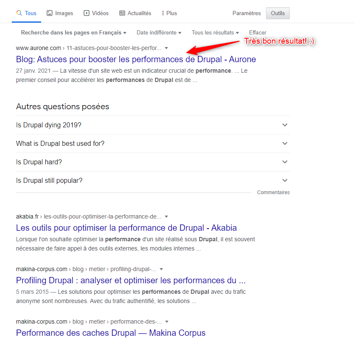
Task: Click the three-dot Plus icon
Action: tap(163, 13)
